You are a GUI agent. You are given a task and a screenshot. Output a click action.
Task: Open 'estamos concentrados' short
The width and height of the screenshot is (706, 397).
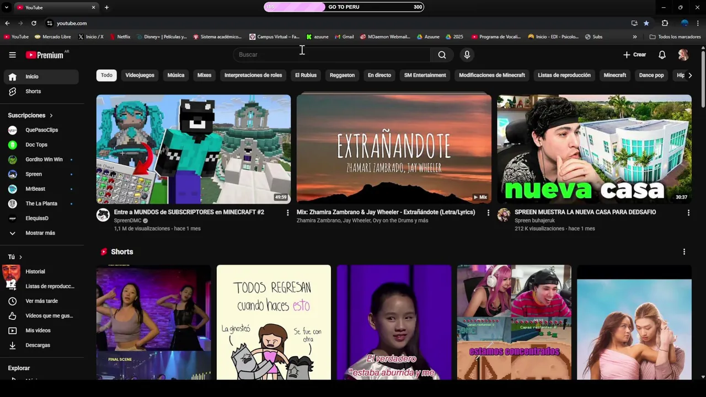click(x=514, y=322)
